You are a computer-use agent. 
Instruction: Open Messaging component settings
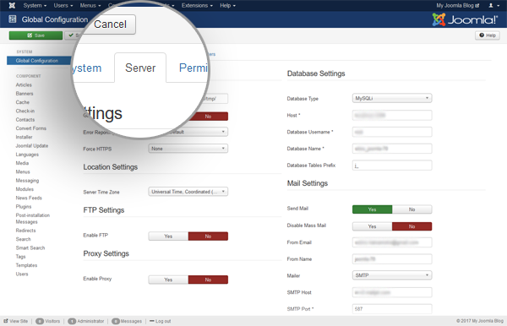[28, 181]
